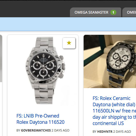
Task: Open the FS: Rolex Ceramic Daytona white dial link
Action: click(114, 111)
